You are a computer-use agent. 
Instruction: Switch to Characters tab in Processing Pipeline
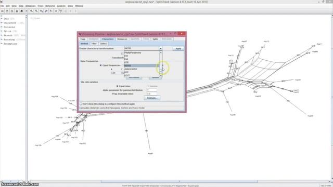108,39
